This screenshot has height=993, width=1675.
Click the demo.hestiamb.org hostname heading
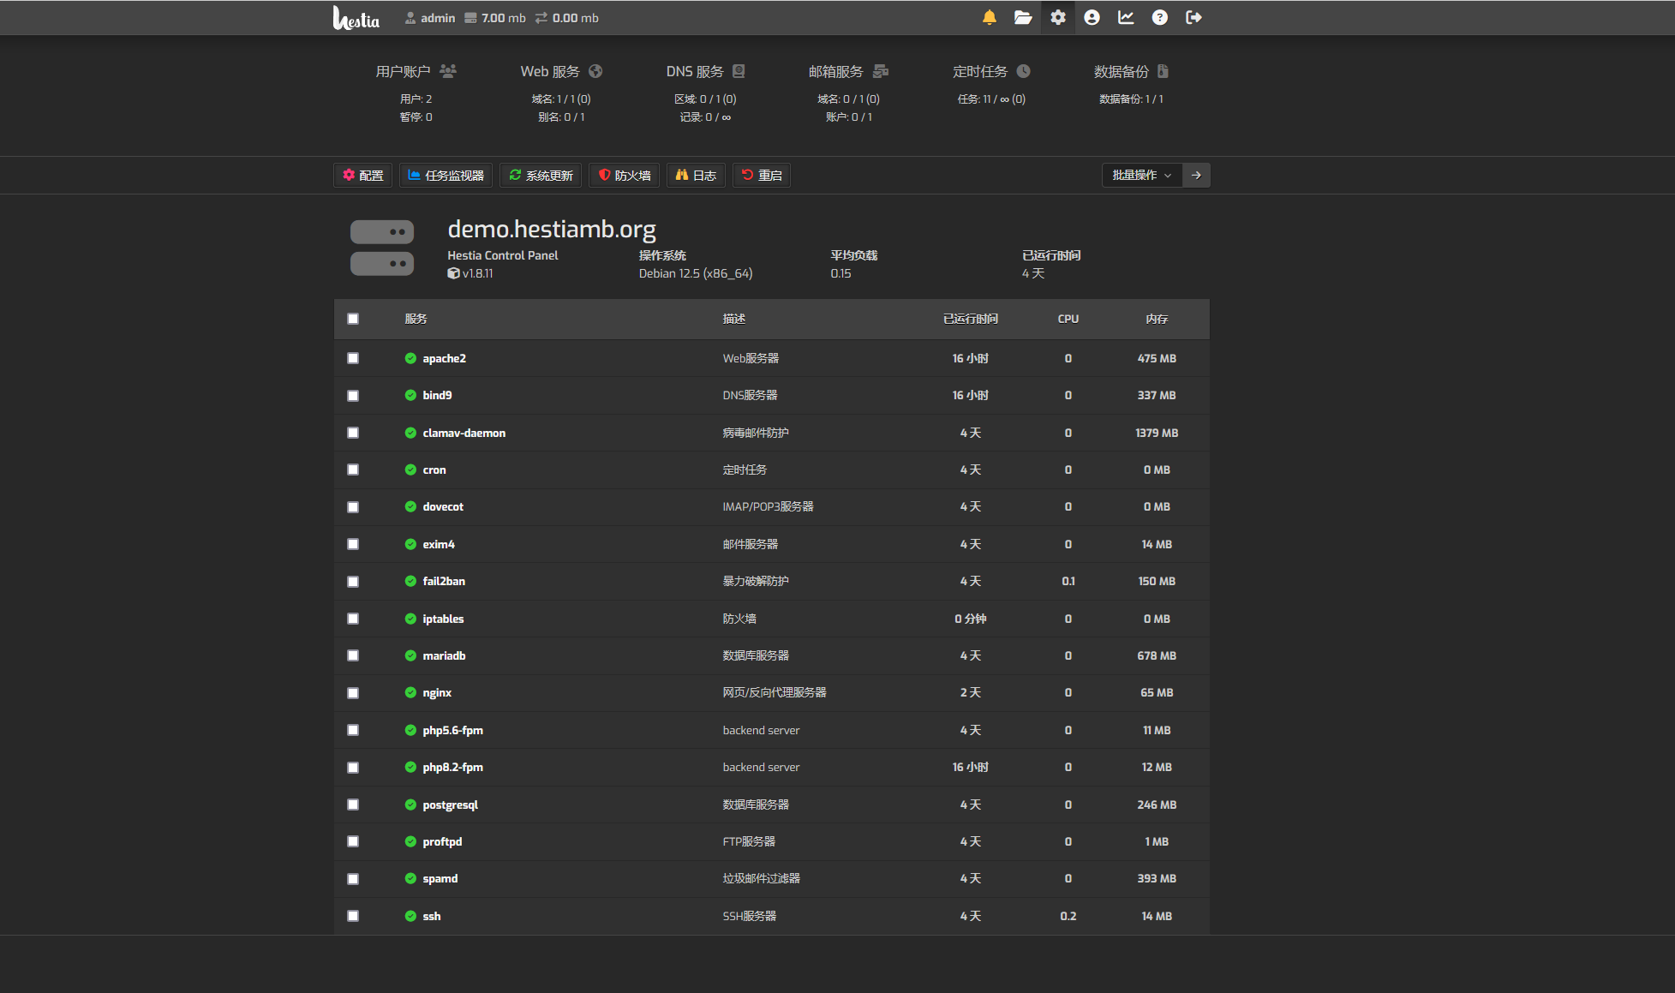[x=552, y=229]
